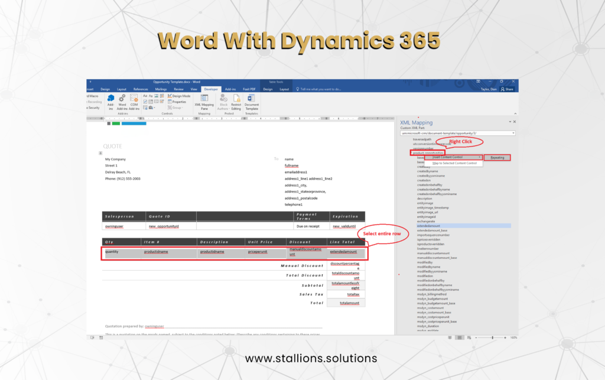Click zoom in plus button
This screenshot has height=380, width=605.
(505, 337)
